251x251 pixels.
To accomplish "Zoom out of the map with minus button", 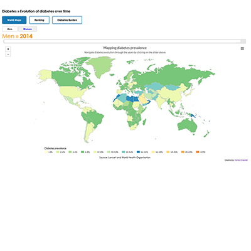I will click(8, 54).
